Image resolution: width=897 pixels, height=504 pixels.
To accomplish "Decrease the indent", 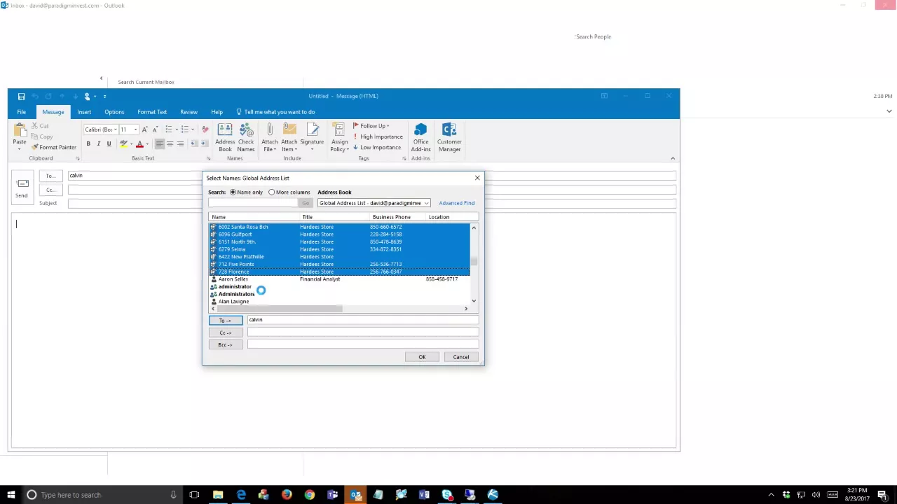I will coord(194,143).
